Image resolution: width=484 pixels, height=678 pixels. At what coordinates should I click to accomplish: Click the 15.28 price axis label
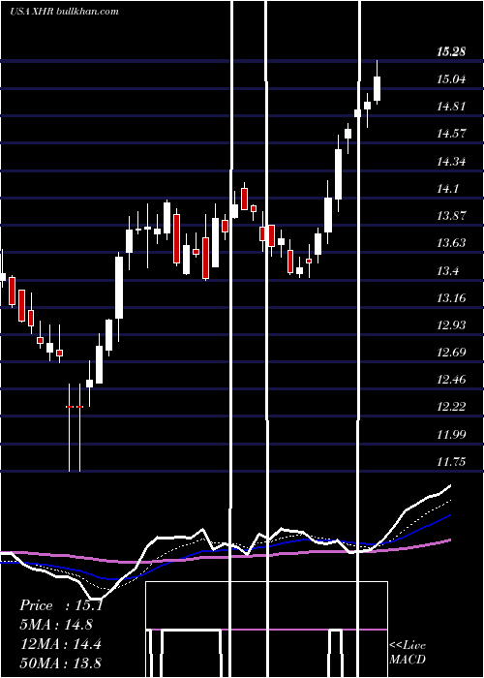[x=451, y=52]
